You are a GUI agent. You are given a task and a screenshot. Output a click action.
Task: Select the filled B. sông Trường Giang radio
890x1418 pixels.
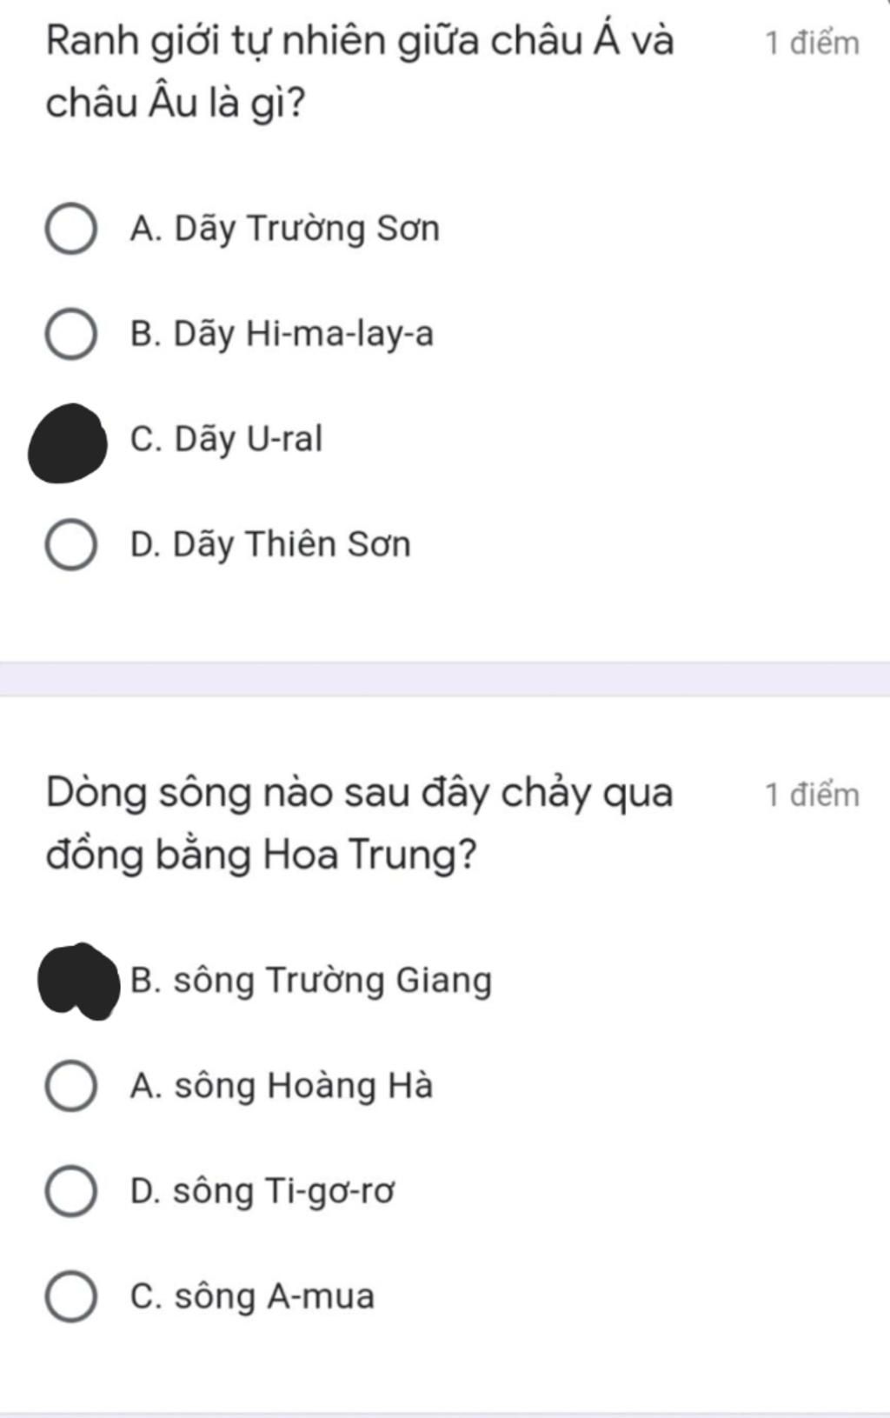tap(78, 981)
